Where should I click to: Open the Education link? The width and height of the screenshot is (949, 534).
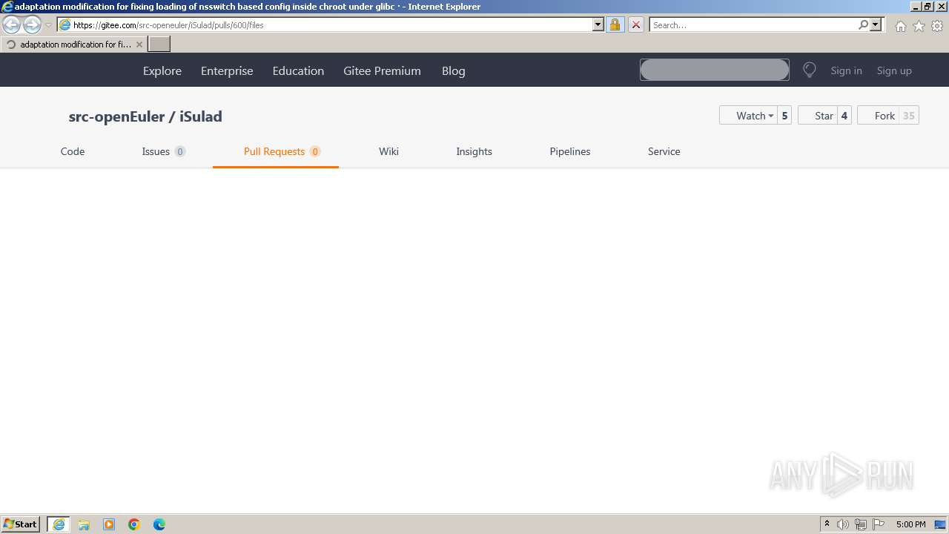298,71
